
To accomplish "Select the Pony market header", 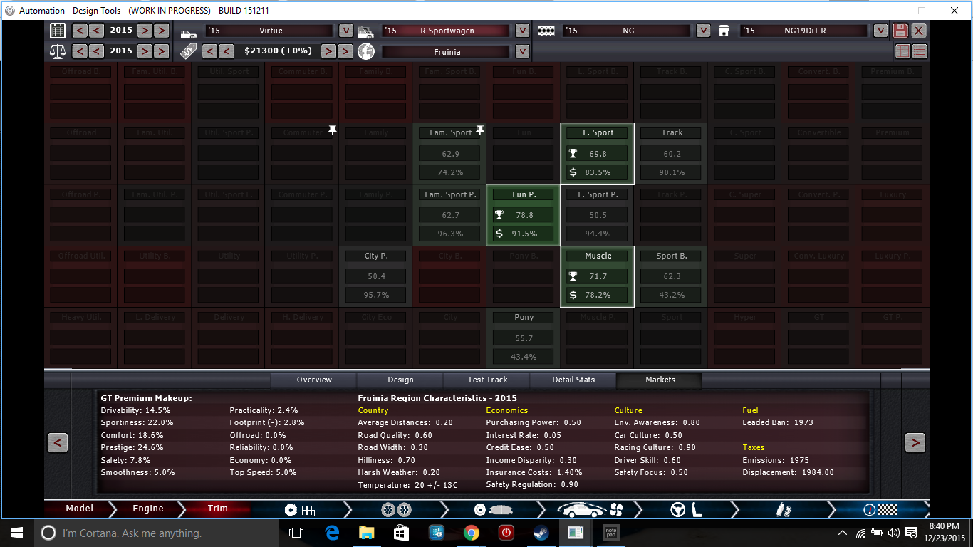I will pyautogui.click(x=524, y=318).
